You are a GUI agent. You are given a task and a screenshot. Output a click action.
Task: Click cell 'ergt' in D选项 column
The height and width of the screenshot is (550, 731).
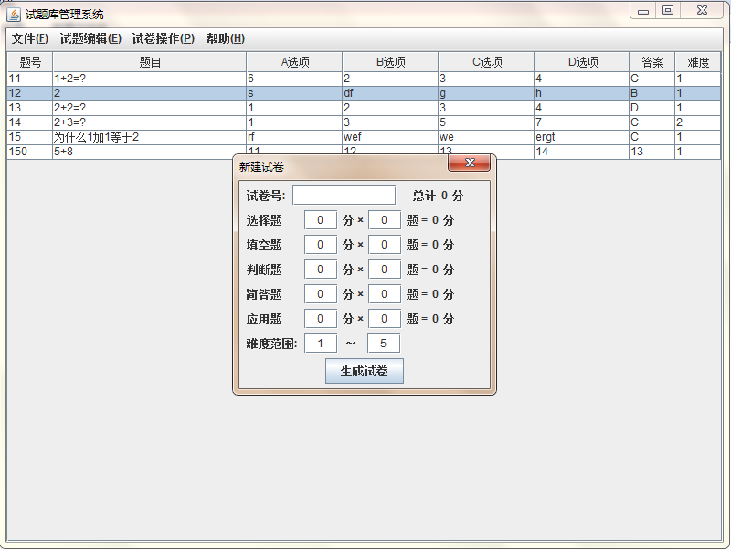tap(582, 137)
